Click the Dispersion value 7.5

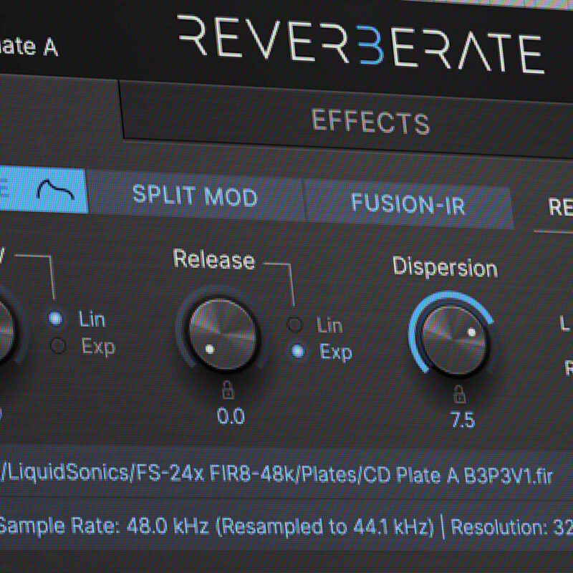(x=462, y=420)
